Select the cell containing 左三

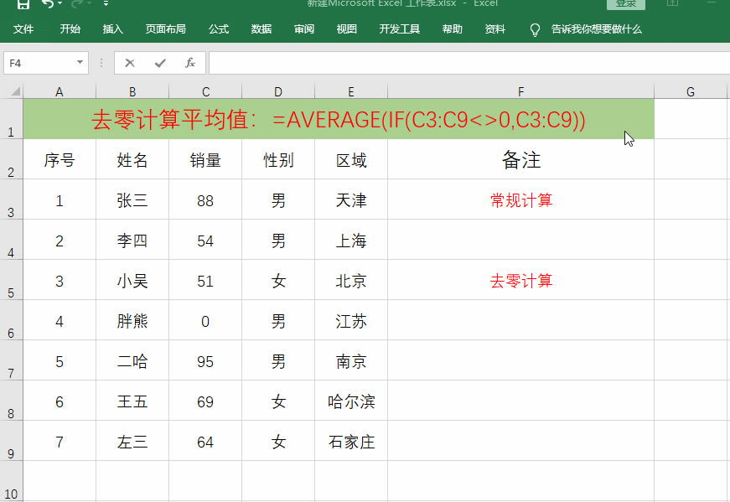pyautogui.click(x=132, y=441)
